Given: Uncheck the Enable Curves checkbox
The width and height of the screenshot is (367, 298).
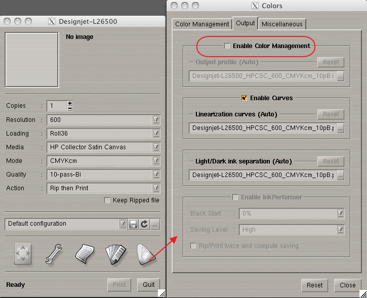Looking at the screenshot, I should (x=244, y=98).
